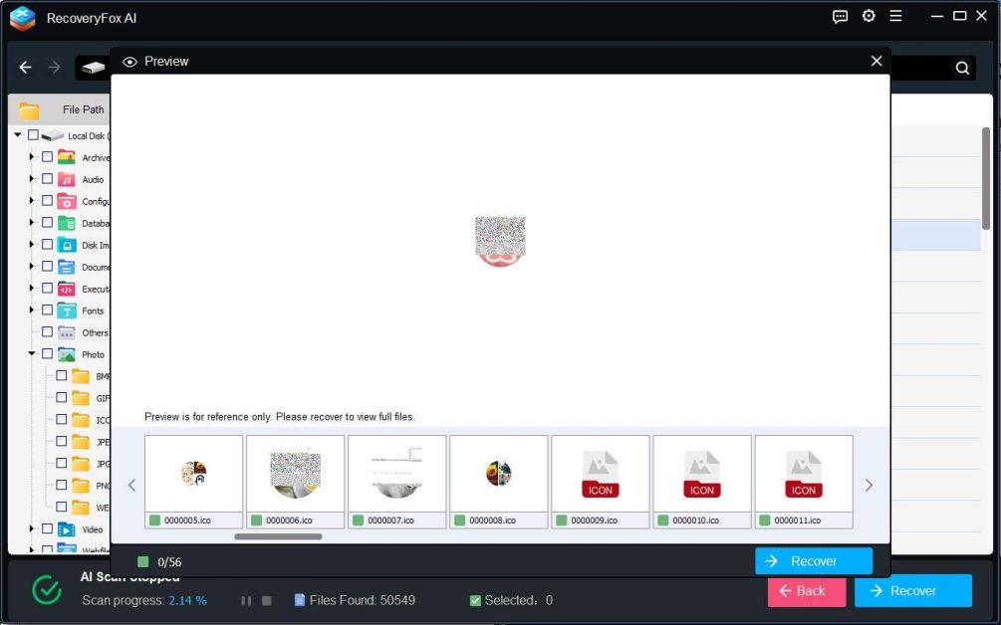Tick the Audio folder checkbox
The height and width of the screenshot is (625, 1001).
coord(47,179)
